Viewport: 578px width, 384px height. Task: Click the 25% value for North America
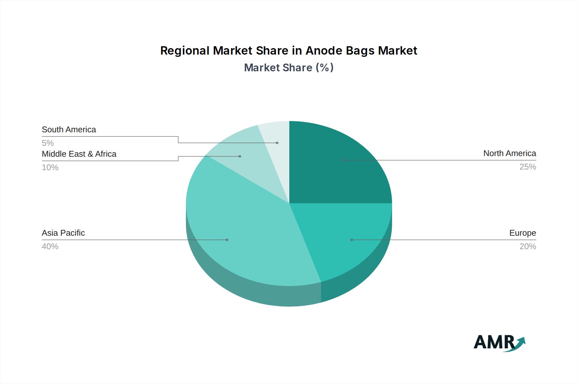pyautogui.click(x=528, y=167)
